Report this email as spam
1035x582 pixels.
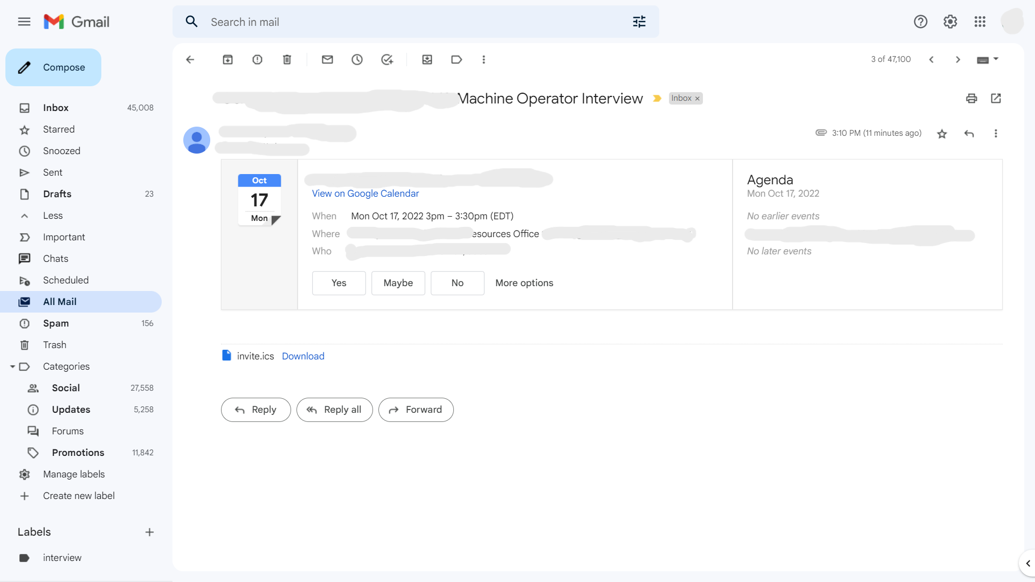click(x=258, y=59)
